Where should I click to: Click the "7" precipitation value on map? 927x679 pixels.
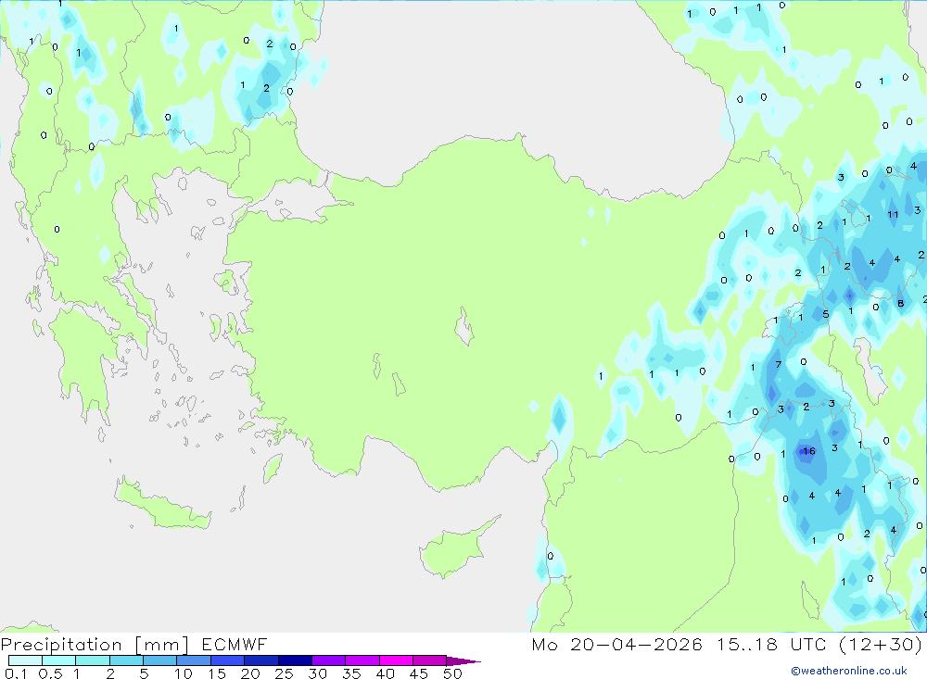(778, 365)
